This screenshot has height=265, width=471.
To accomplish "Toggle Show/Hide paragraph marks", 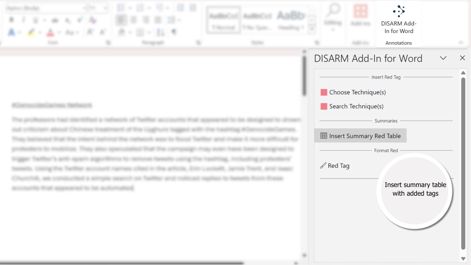I will click(x=174, y=32).
